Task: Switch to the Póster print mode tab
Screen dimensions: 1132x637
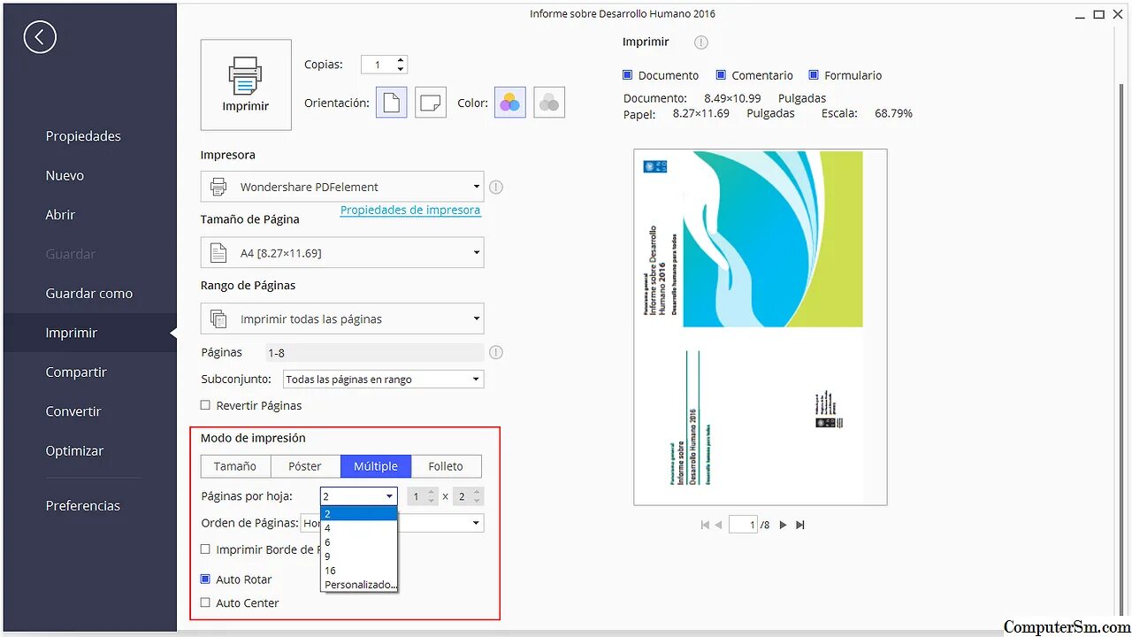Action: pos(305,466)
